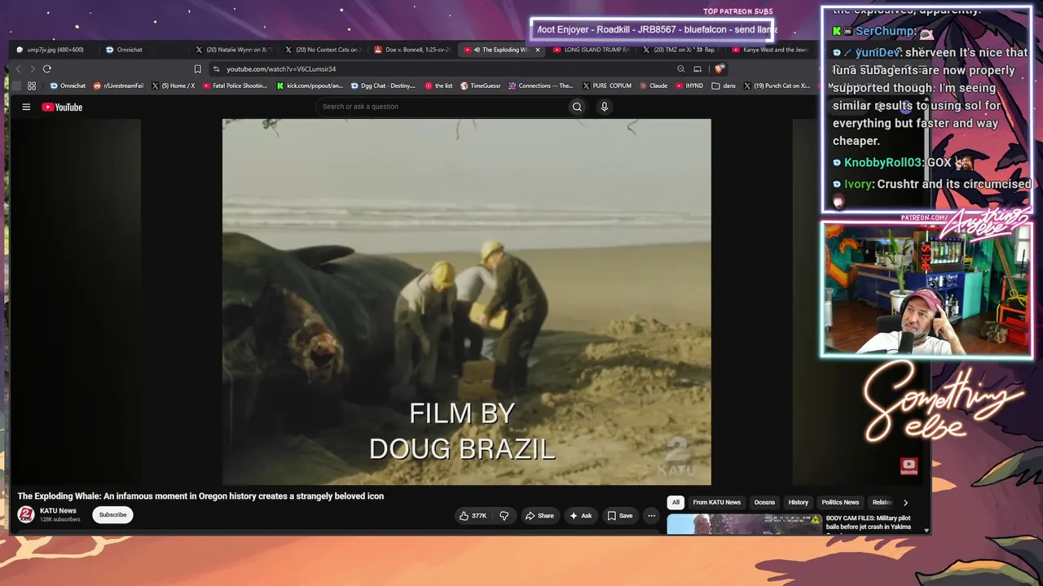Image resolution: width=1043 pixels, height=586 pixels.
Task: Switch to the TMZ on X tab
Action: [x=682, y=50]
